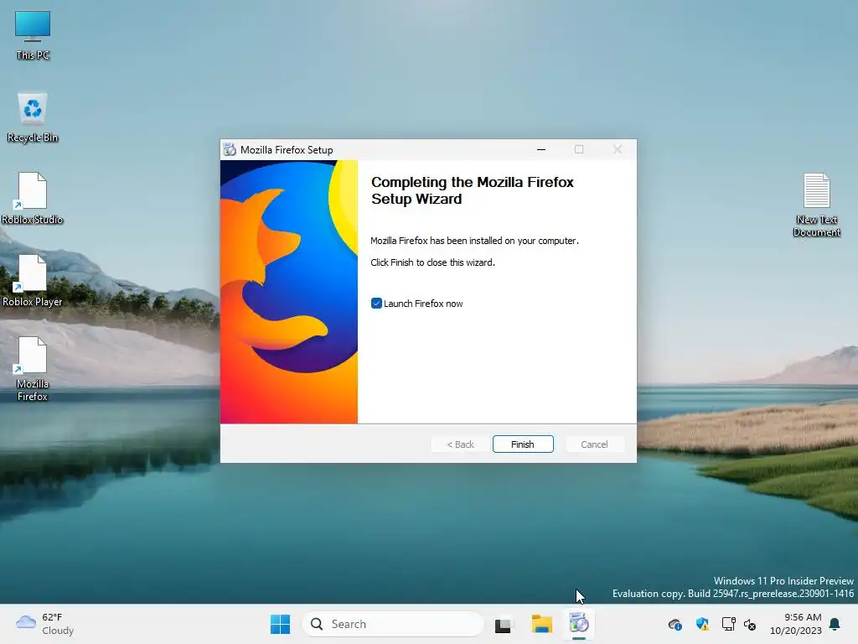
Task: Select the Recycle Bin desktop icon
Action: click(33, 117)
